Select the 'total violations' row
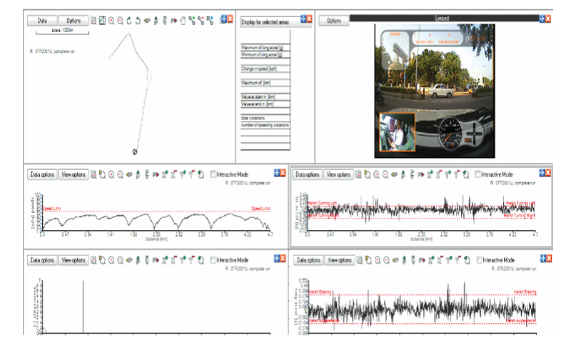The height and width of the screenshot is (358, 571). 265,118
